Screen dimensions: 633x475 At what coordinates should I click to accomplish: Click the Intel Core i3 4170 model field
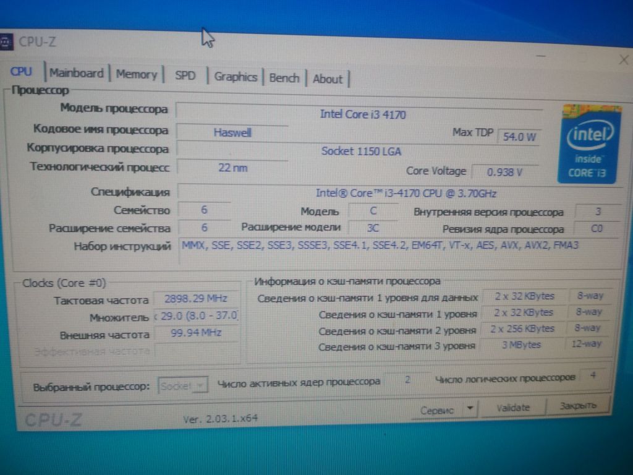(x=359, y=114)
